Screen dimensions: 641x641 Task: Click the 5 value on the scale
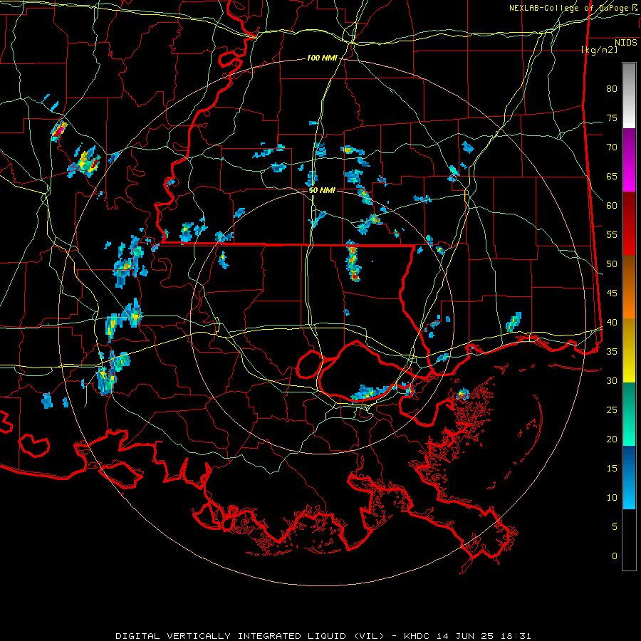(615, 527)
